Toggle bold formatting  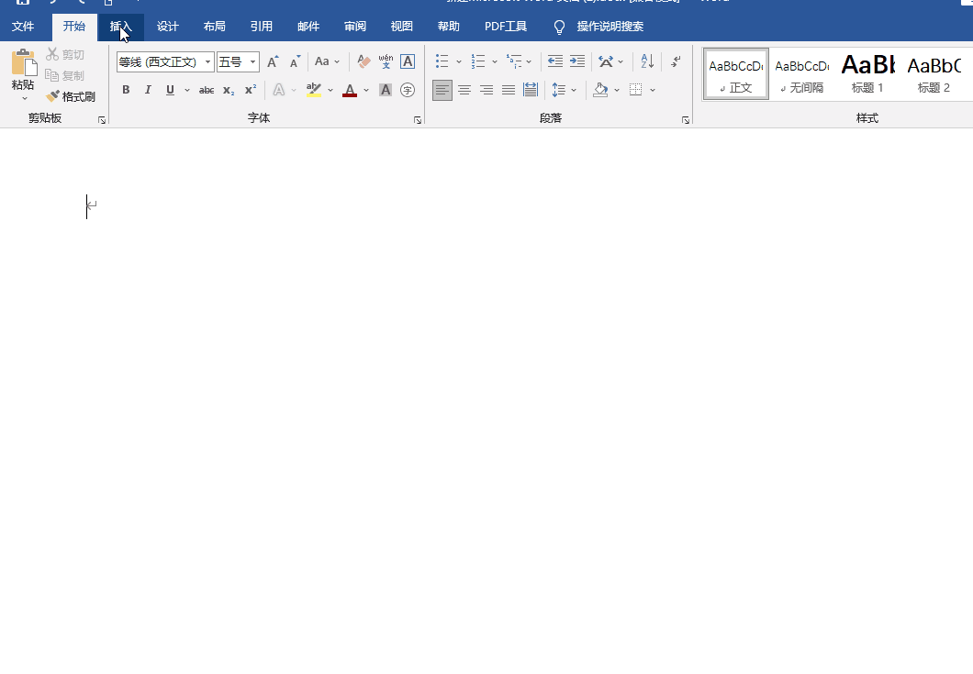coord(126,90)
